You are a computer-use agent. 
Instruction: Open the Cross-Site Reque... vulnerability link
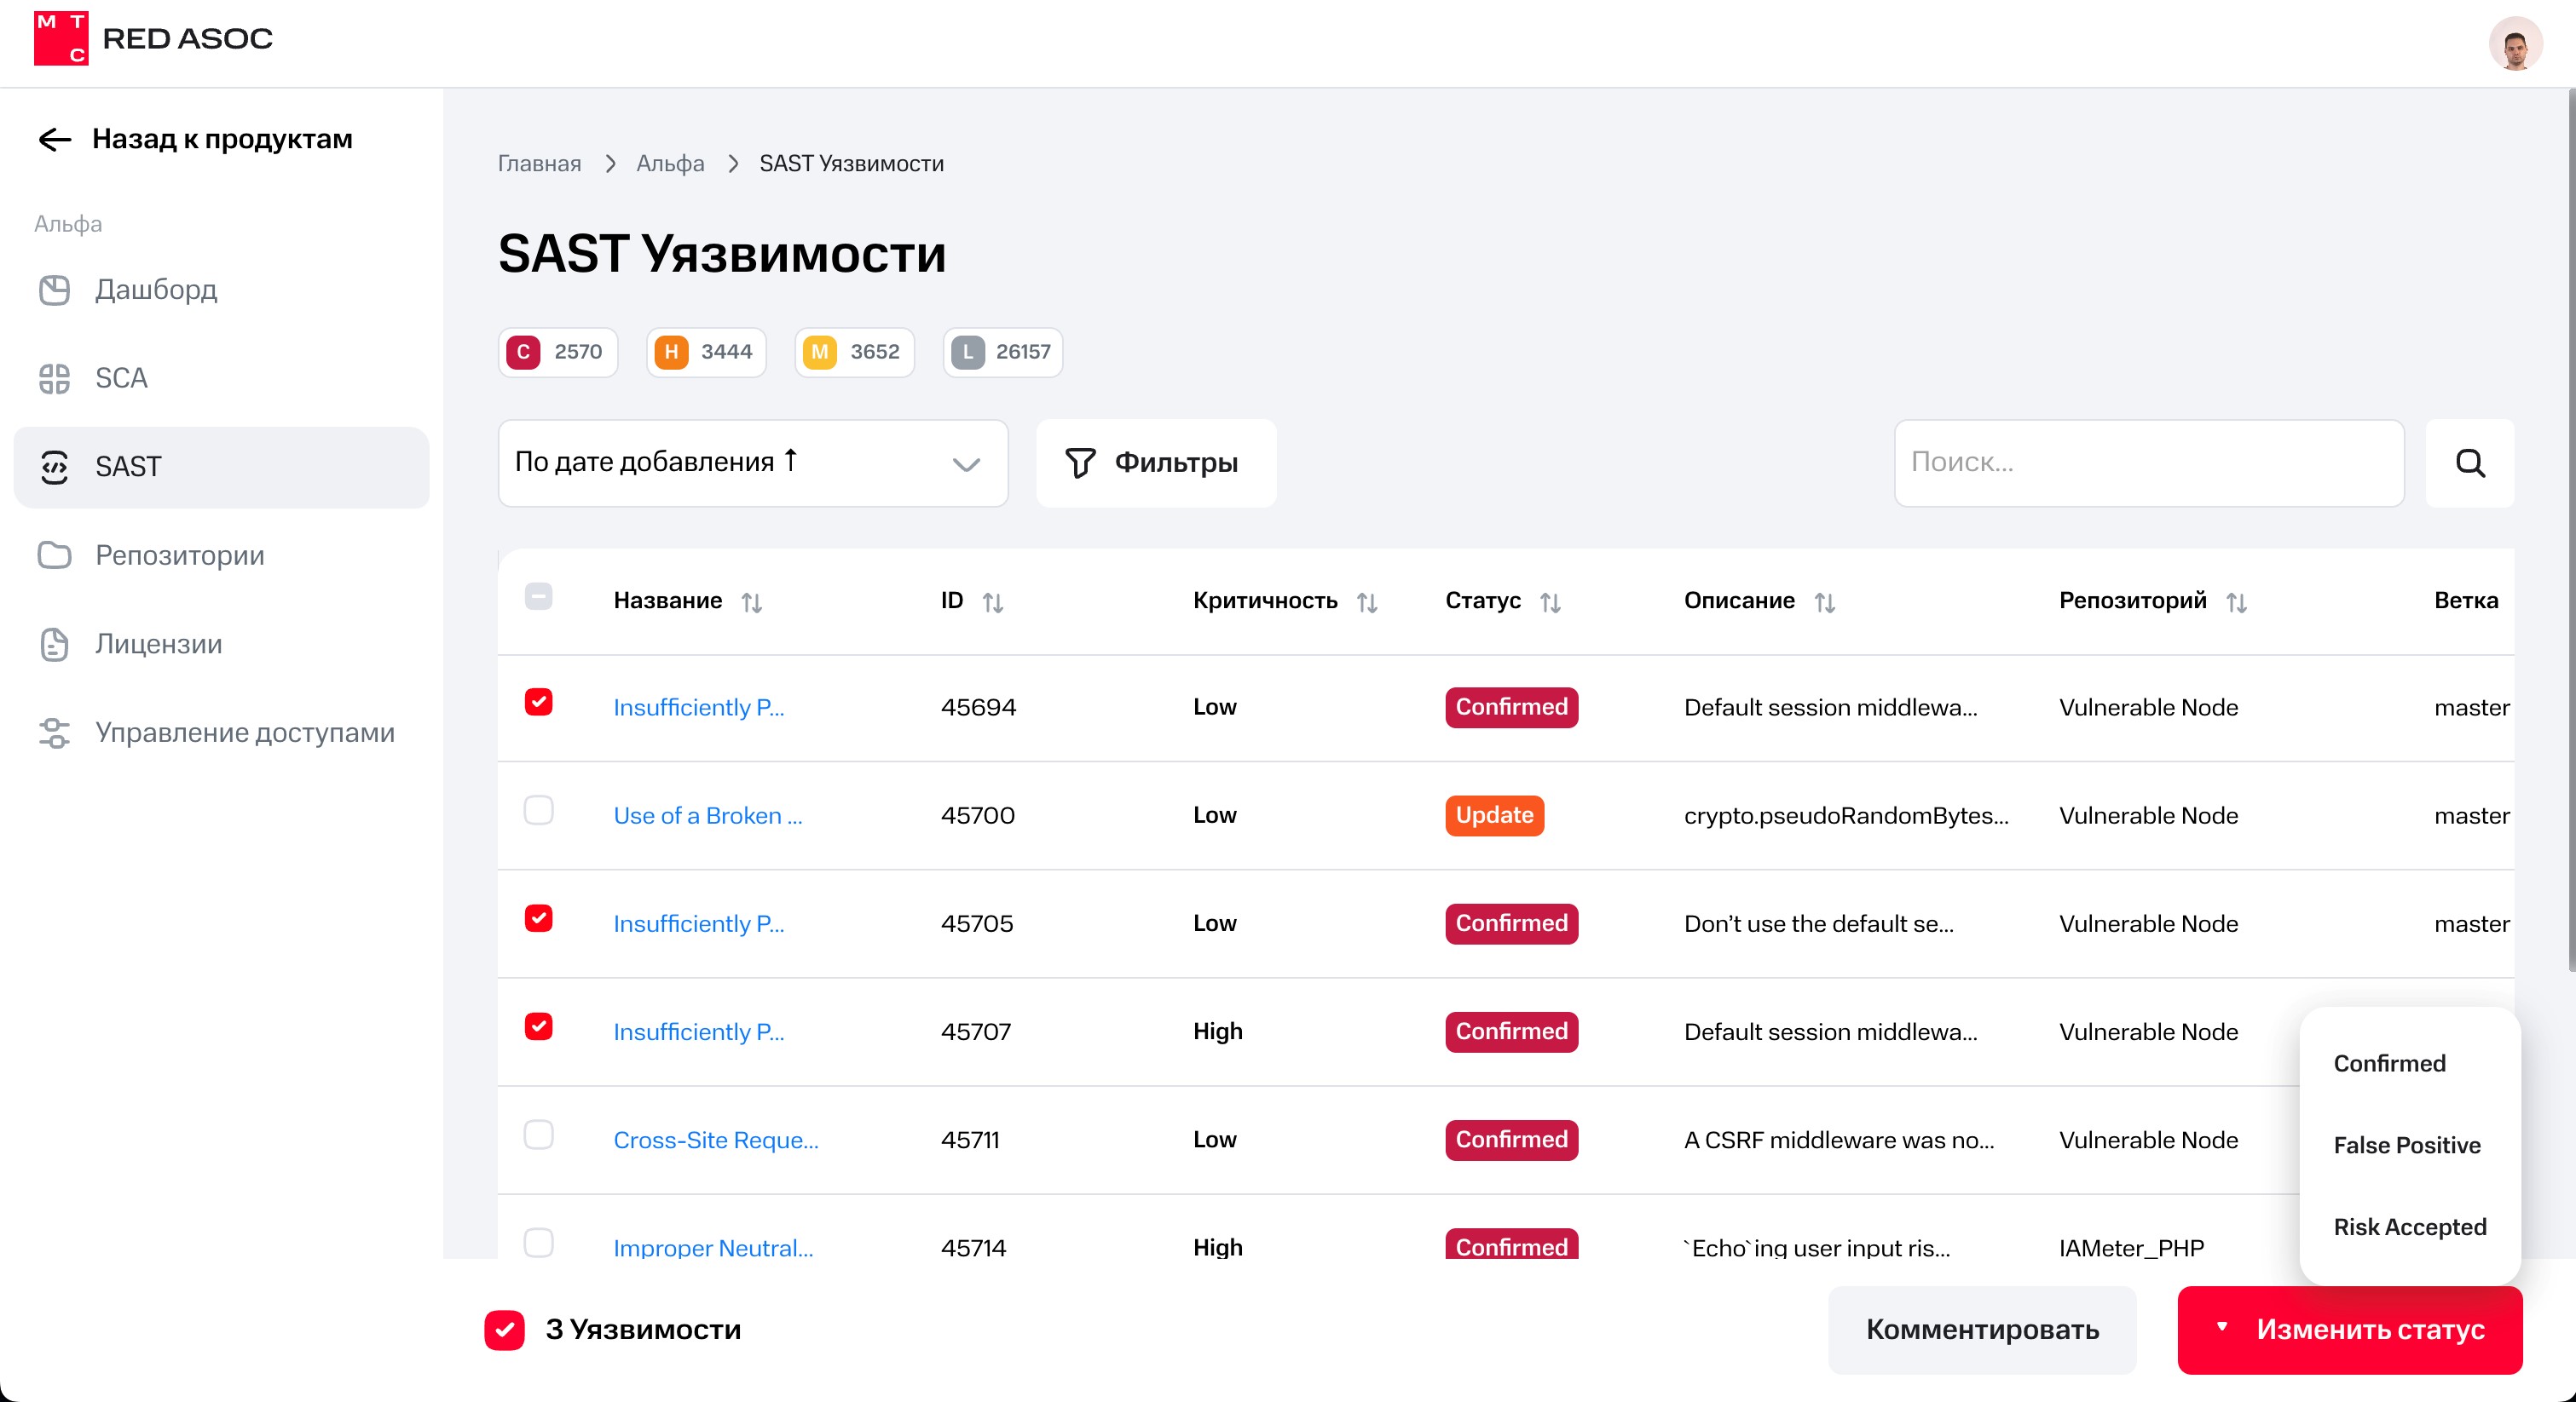click(715, 1139)
